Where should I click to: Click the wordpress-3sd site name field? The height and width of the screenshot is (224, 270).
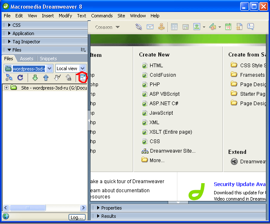click(x=29, y=69)
